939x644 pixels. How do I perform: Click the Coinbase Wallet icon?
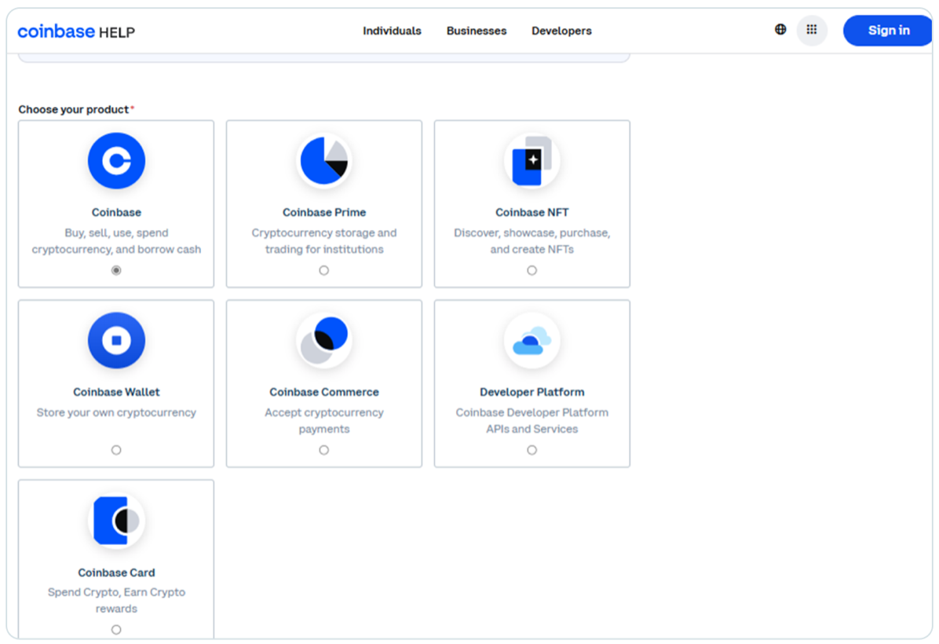click(x=116, y=340)
